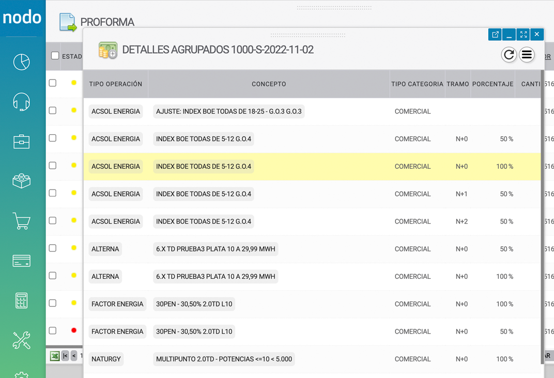Click the nodo logo in the sidebar

point(22,17)
